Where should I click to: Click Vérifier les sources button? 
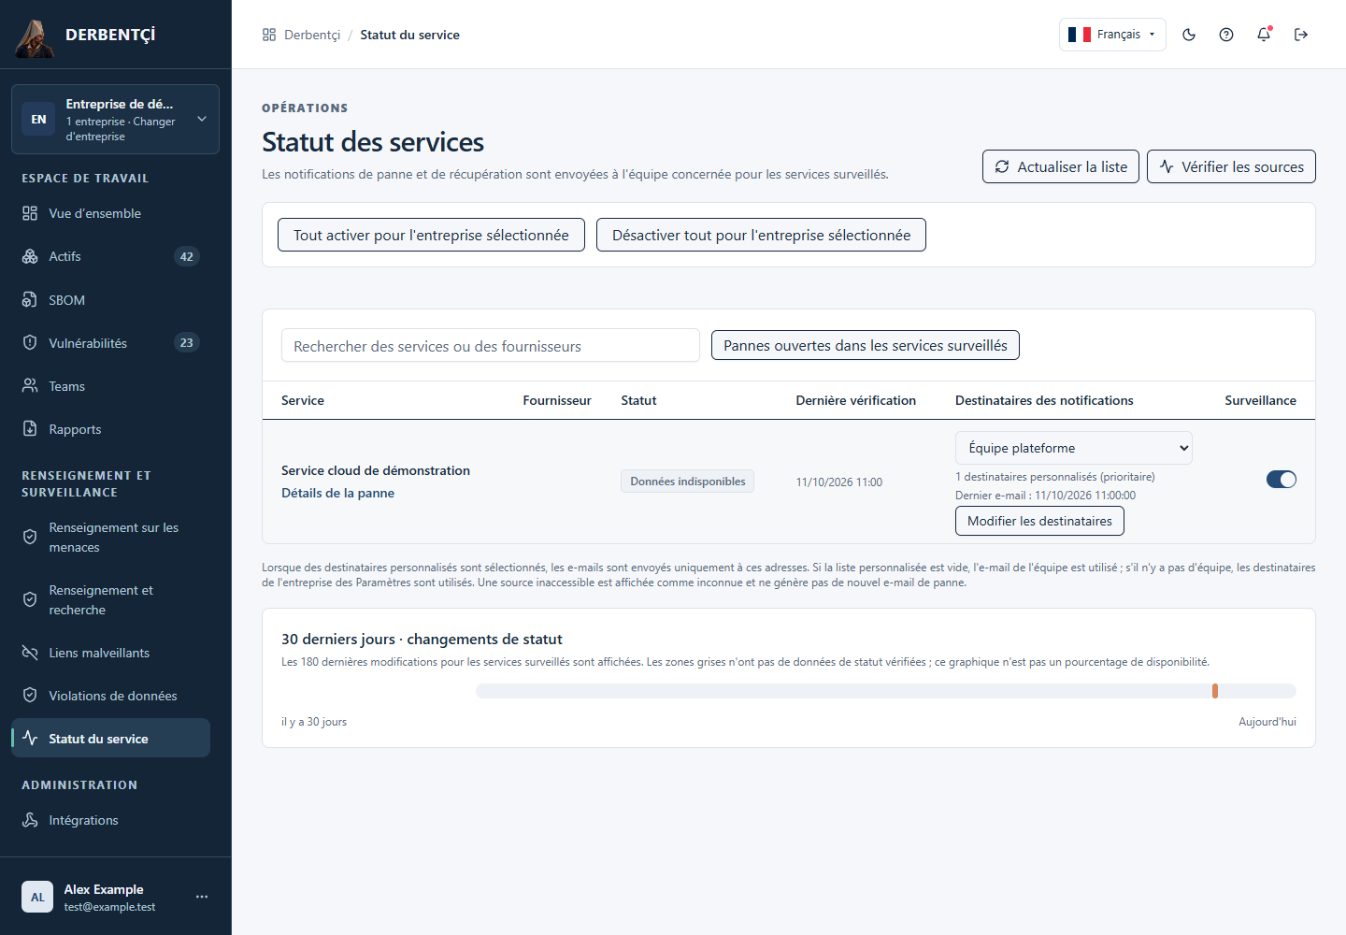(1231, 166)
